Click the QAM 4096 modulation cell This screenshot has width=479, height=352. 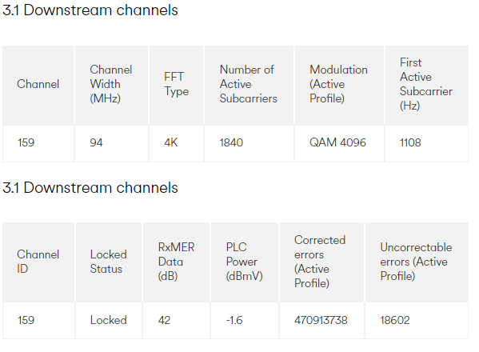(x=337, y=142)
